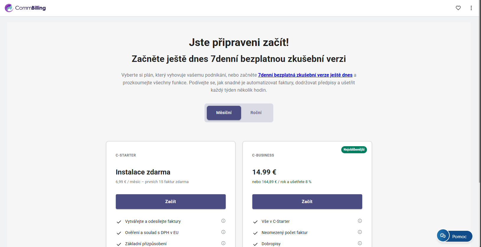Viewport: 481px width, 247px height.
Task: Show info icon for Dobropisy feature
Action: point(360,243)
